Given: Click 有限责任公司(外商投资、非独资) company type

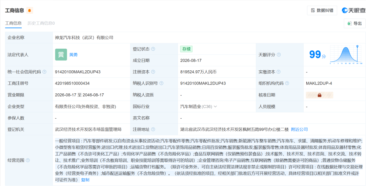Looking at the screenshot, I should [x=85, y=107].
